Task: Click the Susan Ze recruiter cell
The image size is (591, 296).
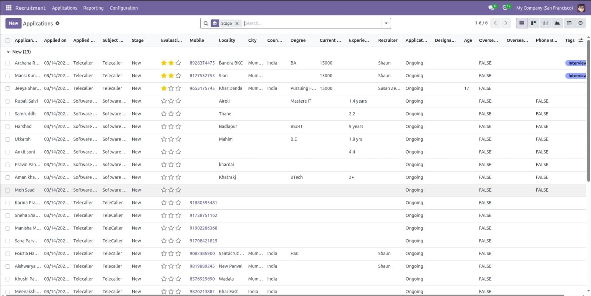Action: (389, 89)
